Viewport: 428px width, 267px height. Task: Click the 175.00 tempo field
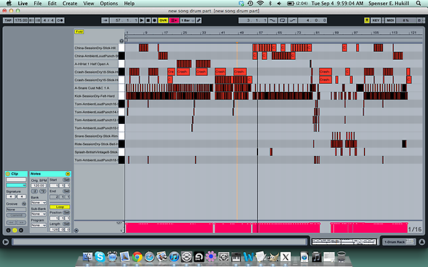pyautogui.click(x=21, y=21)
